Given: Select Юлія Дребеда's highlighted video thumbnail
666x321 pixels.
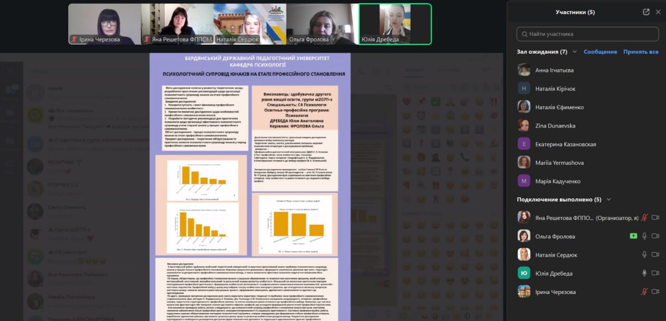Looking at the screenshot, I should [x=395, y=24].
